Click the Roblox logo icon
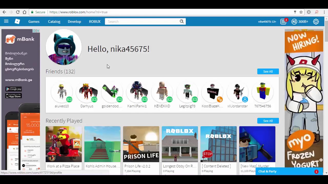The image size is (328, 184). point(17,21)
